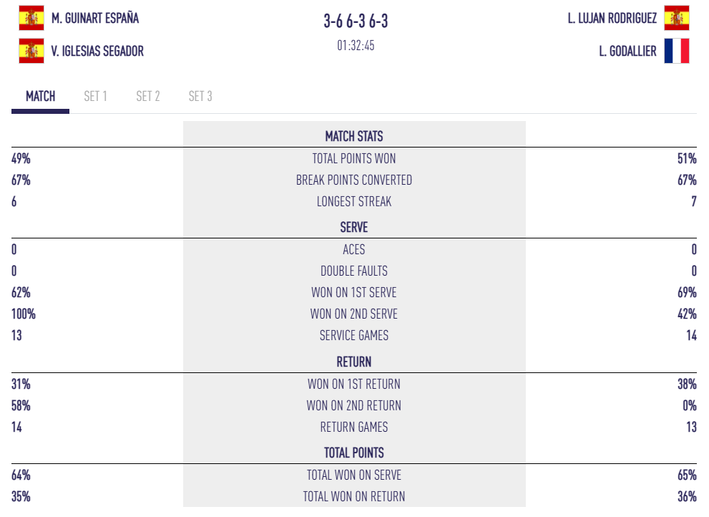This screenshot has height=517, width=709.
Task: Click Spain flag beside L. Lujan Rodriguez
Action: click(676, 18)
